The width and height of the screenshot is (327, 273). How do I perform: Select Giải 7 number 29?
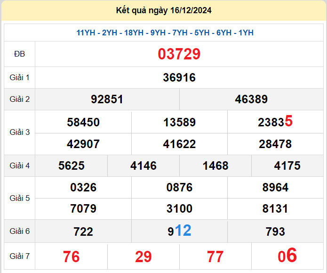click(144, 256)
